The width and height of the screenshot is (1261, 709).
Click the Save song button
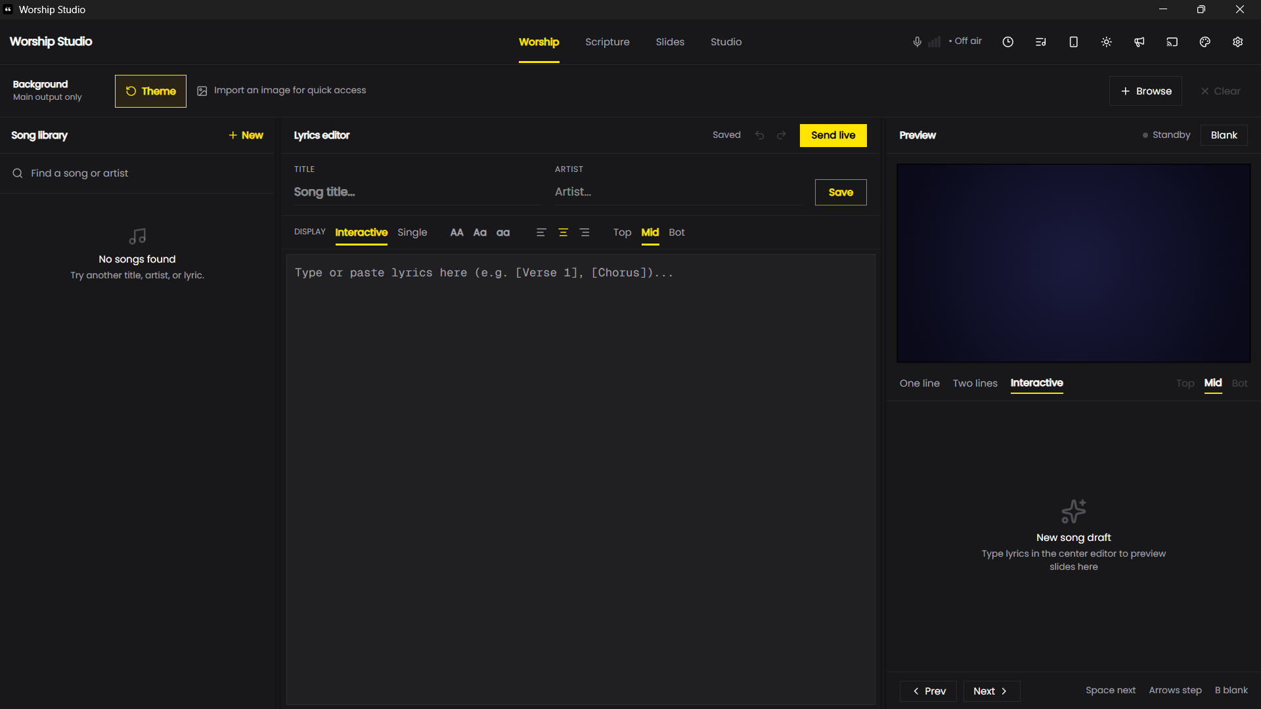pos(841,192)
